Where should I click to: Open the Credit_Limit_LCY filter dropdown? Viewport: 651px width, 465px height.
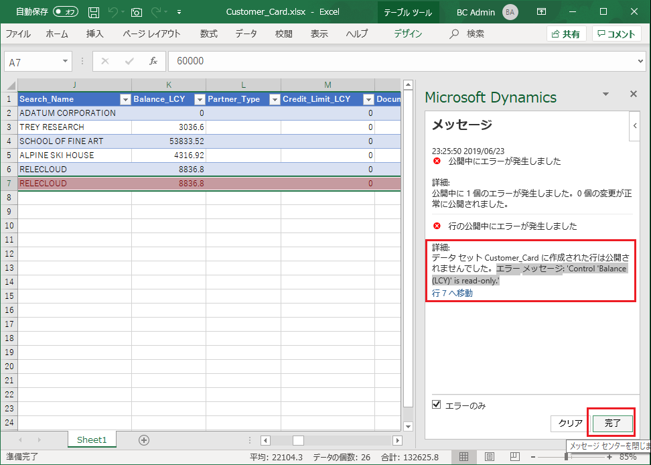pyautogui.click(x=368, y=99)
